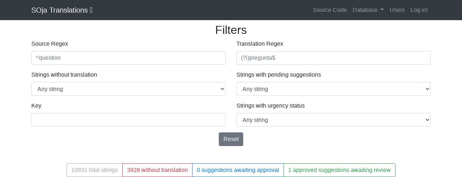The width and height of the screenshot is (462, 177).
Task: Open the Strings with pending suggestions dropdown
Action: (333, 89)
